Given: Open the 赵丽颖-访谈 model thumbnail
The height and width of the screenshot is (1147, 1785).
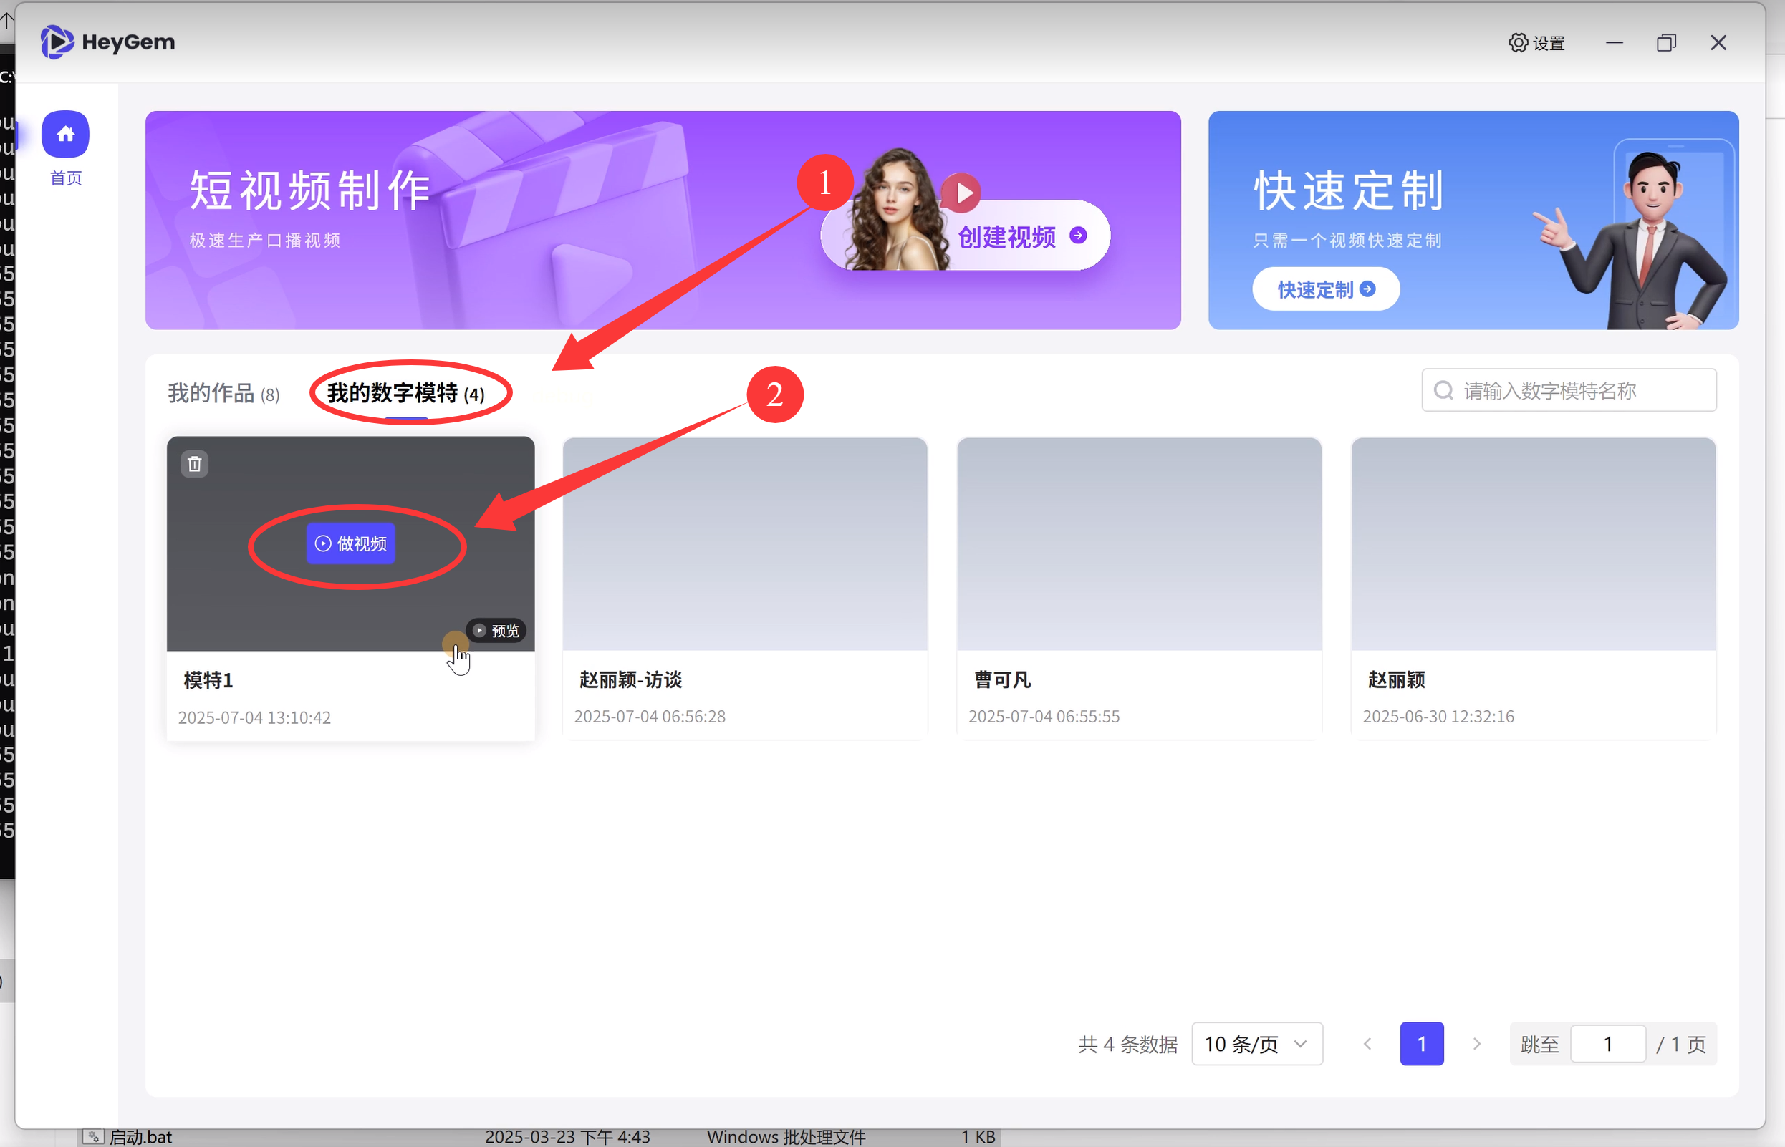Looking at the screenshot, I should click(744, 543).
